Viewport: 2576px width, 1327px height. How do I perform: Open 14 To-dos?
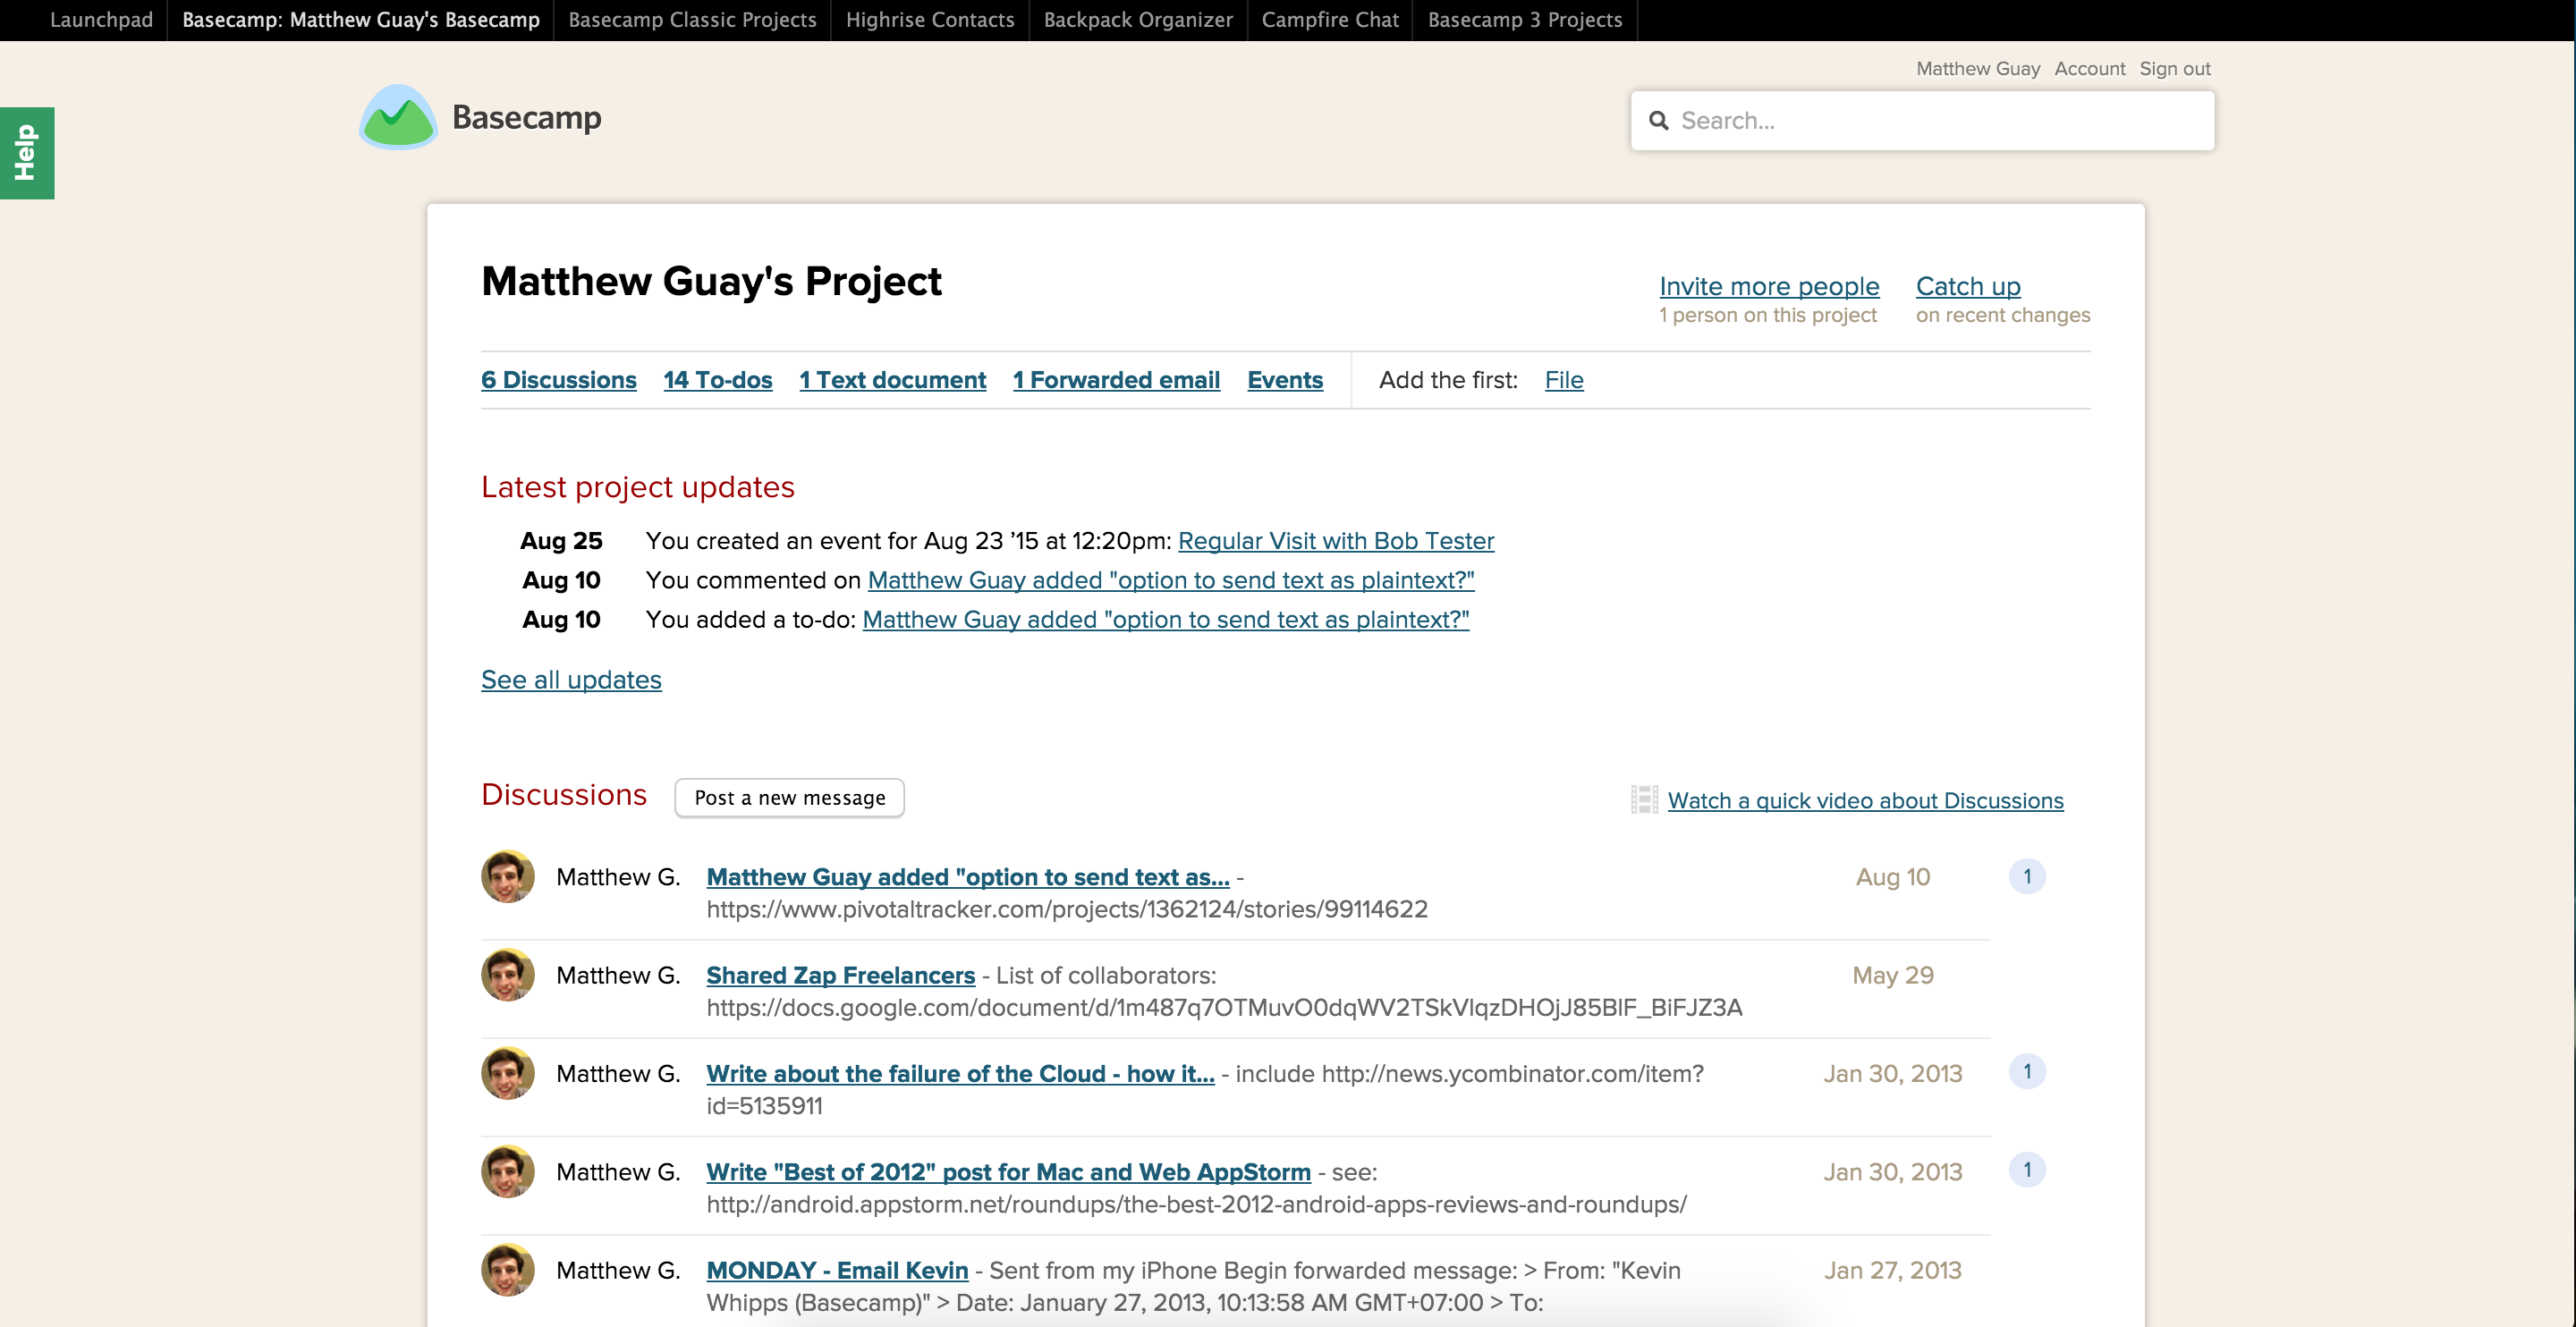[x=717, y=380]
